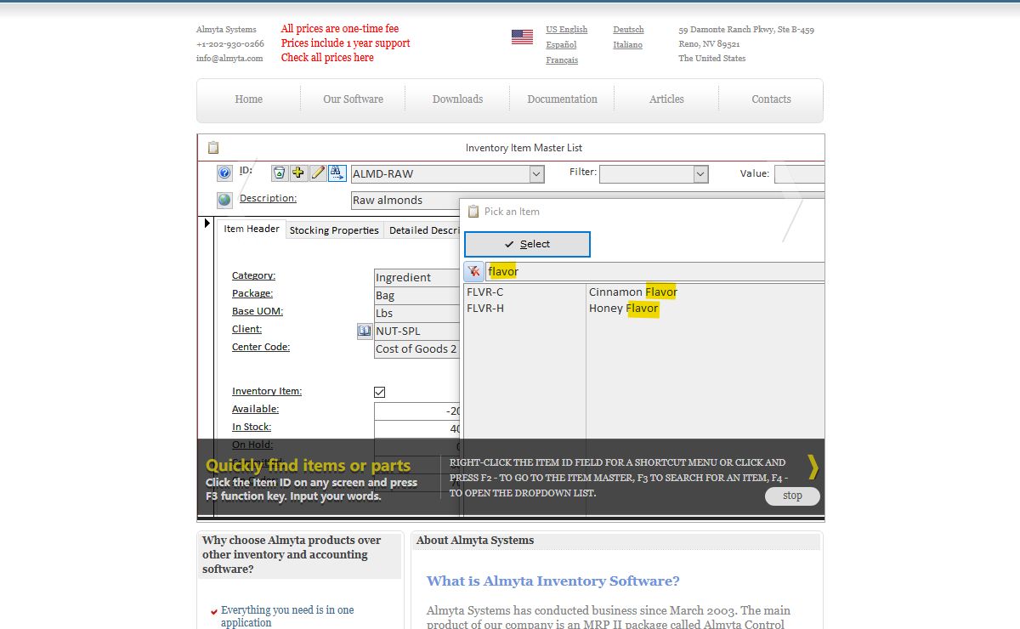Click the Raw almonds description field

405,201
